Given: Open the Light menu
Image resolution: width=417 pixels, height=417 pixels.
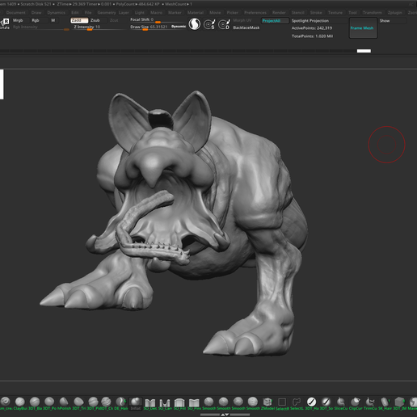Looking at the screenshot, I should 140,13.
